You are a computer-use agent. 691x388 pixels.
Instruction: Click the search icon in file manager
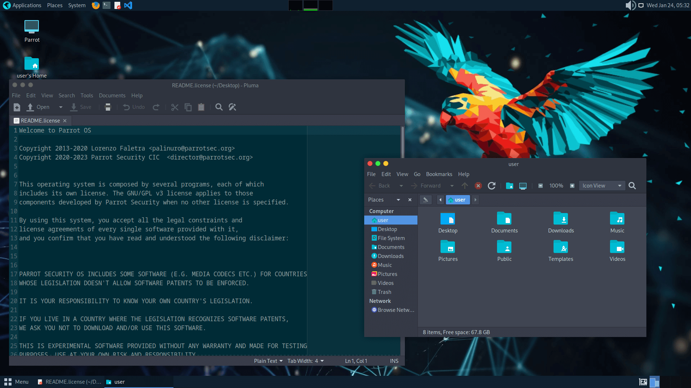click(x=632, y=186)
